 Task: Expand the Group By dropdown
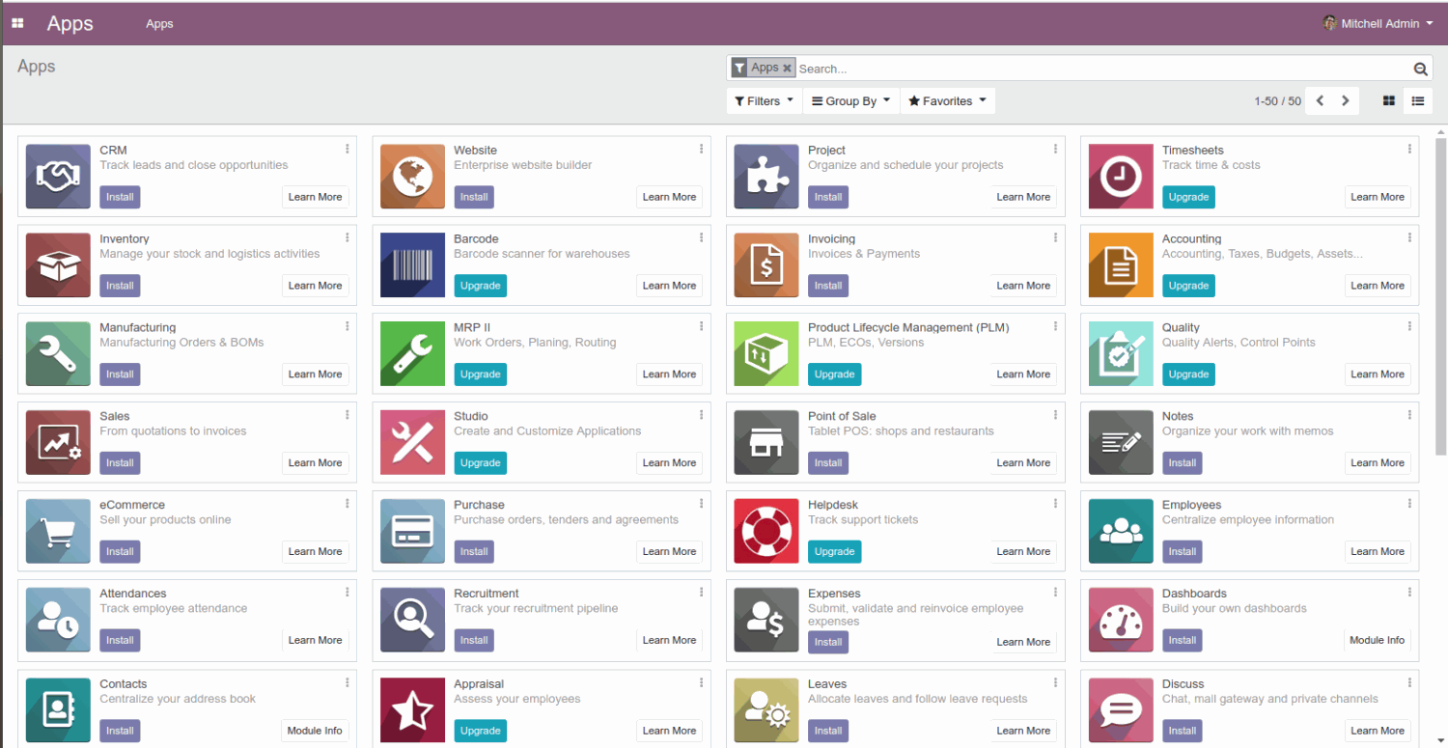coord(849,100)
